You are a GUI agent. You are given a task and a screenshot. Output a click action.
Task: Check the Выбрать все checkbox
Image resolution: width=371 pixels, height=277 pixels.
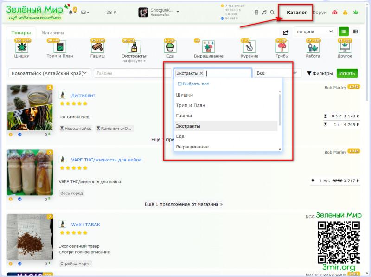coord(180,84)
